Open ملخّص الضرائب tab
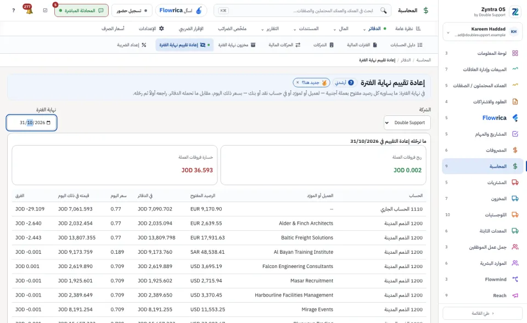This screenshot has height=323, width=527. pos(232,29)
